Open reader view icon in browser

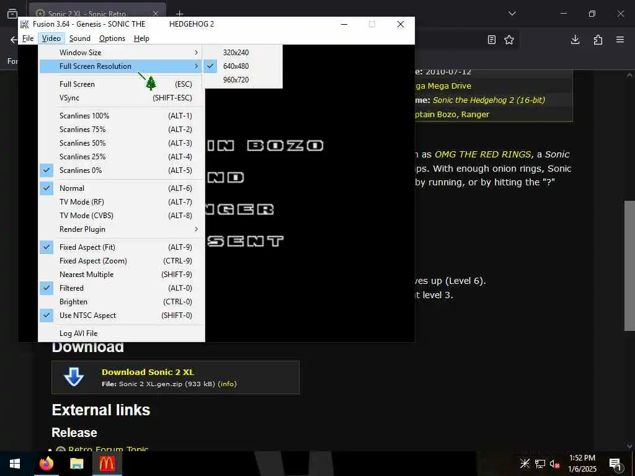click(x=491, y=40)
